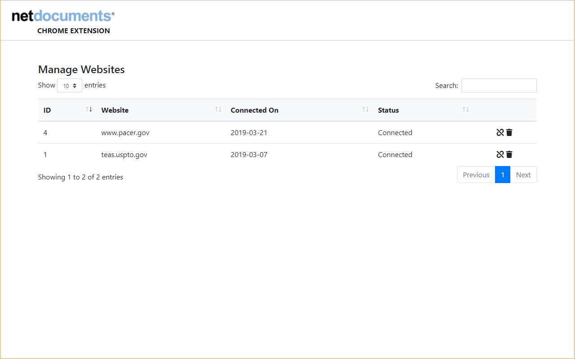Viewport: 575px width, 359px height.
Task: Sort the table by Status column
Action: click(x=388, y=110)
